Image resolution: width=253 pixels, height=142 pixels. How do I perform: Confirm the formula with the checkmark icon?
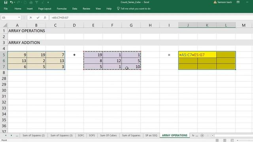[38, 17]
